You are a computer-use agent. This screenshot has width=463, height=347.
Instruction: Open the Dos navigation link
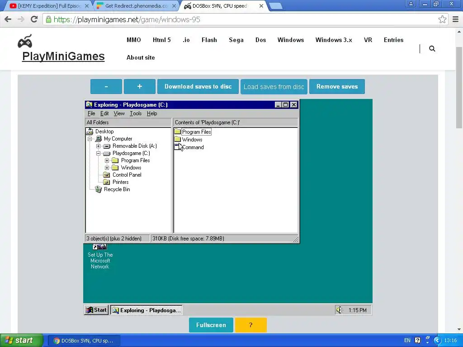(260, 40)
